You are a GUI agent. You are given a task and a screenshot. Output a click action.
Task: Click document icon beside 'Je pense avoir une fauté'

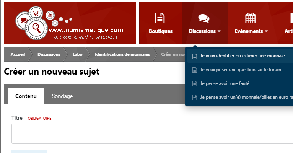point(195,84)
